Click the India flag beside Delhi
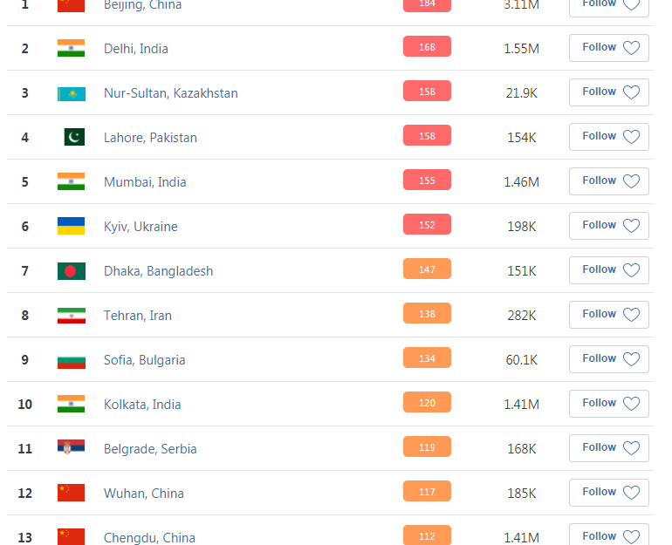 tap(72, 48)
